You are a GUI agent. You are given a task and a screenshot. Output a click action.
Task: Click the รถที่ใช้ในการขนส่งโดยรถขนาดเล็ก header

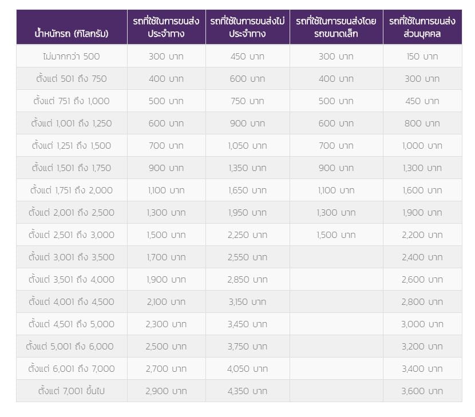pos(336,27)
